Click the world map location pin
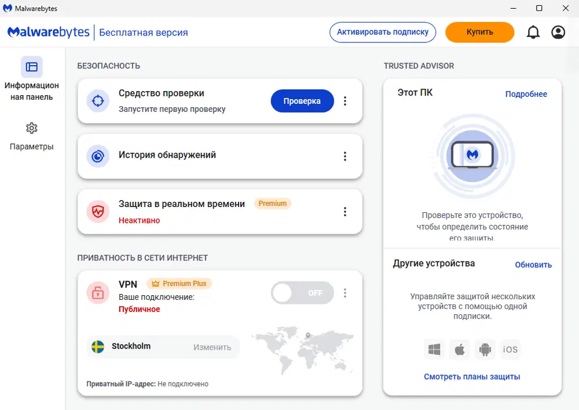 pos(308,336)
